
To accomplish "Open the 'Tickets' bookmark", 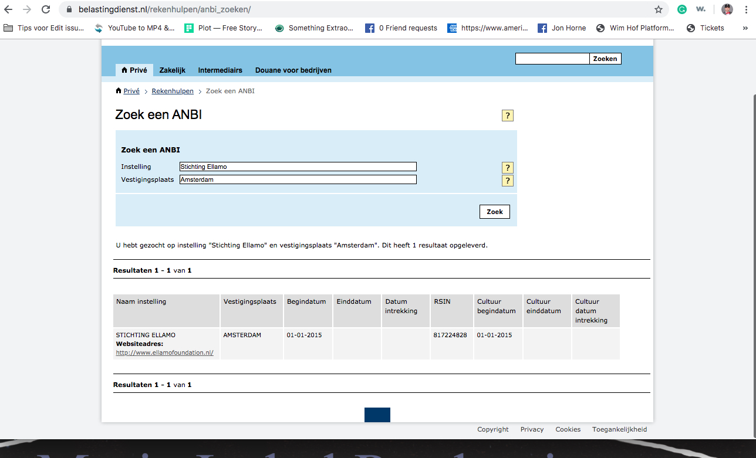I will (706, 28).
